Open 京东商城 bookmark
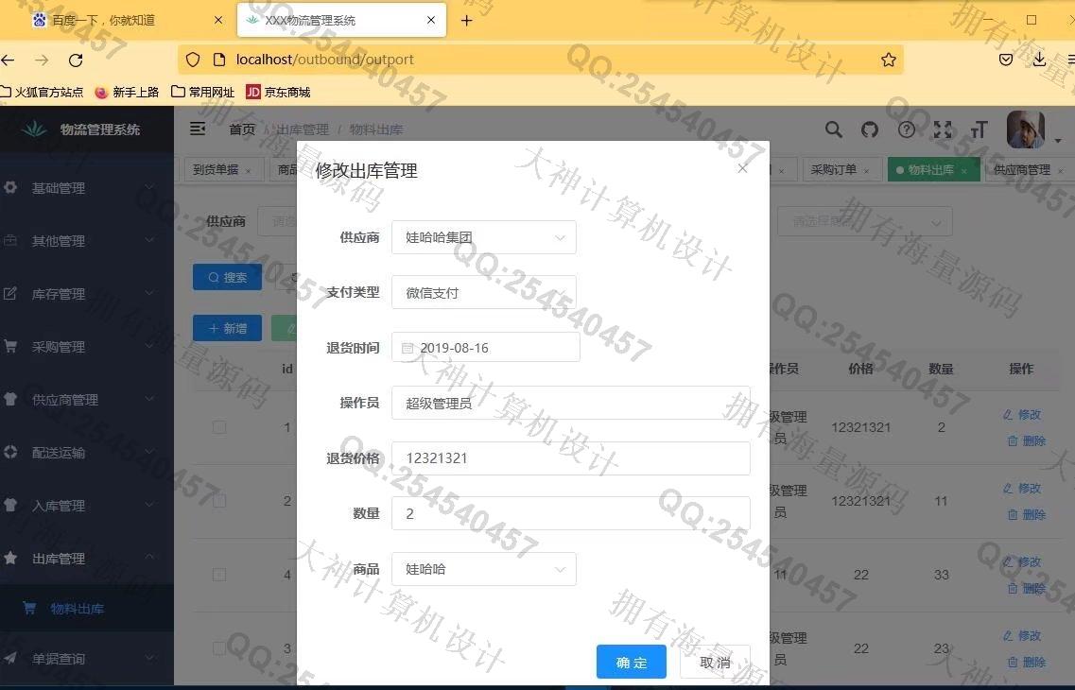Viewport: 1075px width, 690px height. point(278,92)
